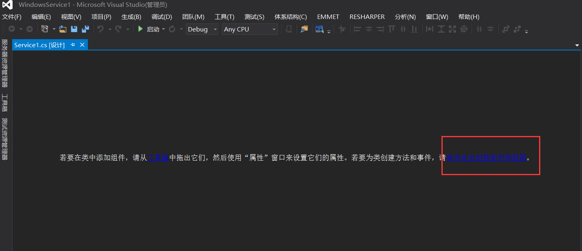Click the equal vertical spacing icon
The height and width of the screenshot is (251, 582).
tap(490, 29)
